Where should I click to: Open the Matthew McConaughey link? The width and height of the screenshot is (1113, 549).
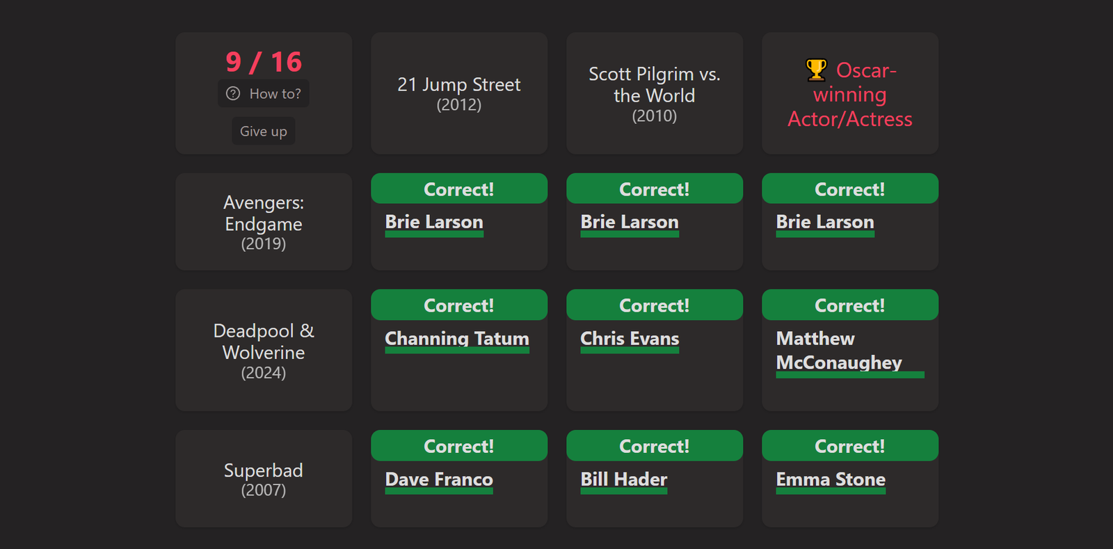point(839,351)
